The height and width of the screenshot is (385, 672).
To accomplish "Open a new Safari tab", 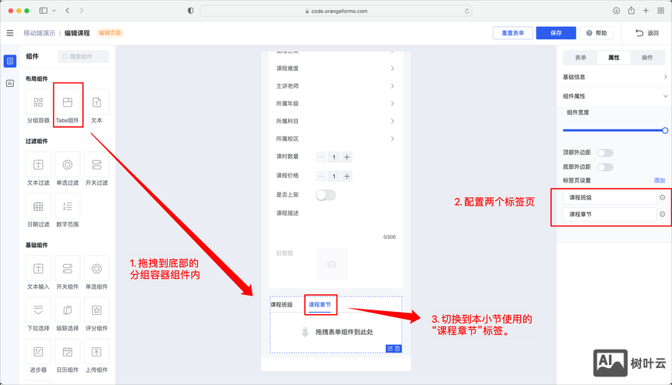I will (x=646, y=11).
